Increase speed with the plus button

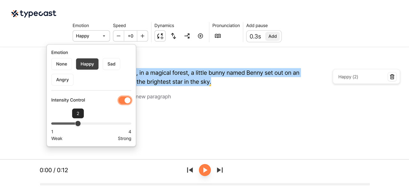coord(143,36)
